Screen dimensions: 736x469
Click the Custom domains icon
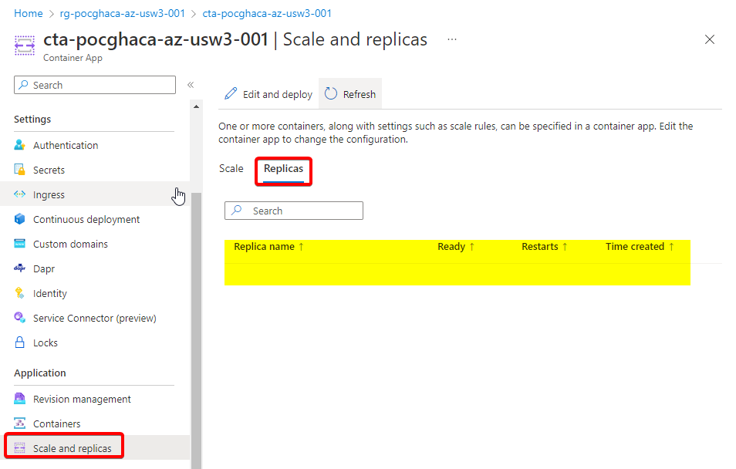point(20,244)
